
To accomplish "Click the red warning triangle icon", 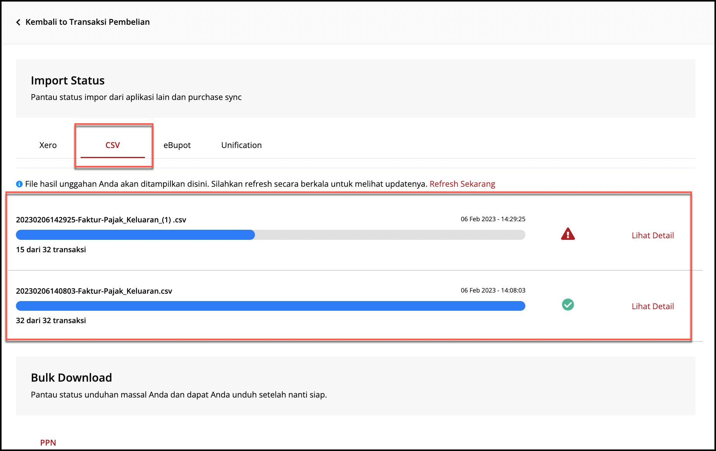I will coord(568,234).
